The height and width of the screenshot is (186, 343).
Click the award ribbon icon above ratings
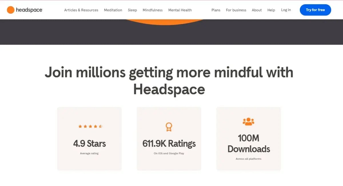coord(169,127)
